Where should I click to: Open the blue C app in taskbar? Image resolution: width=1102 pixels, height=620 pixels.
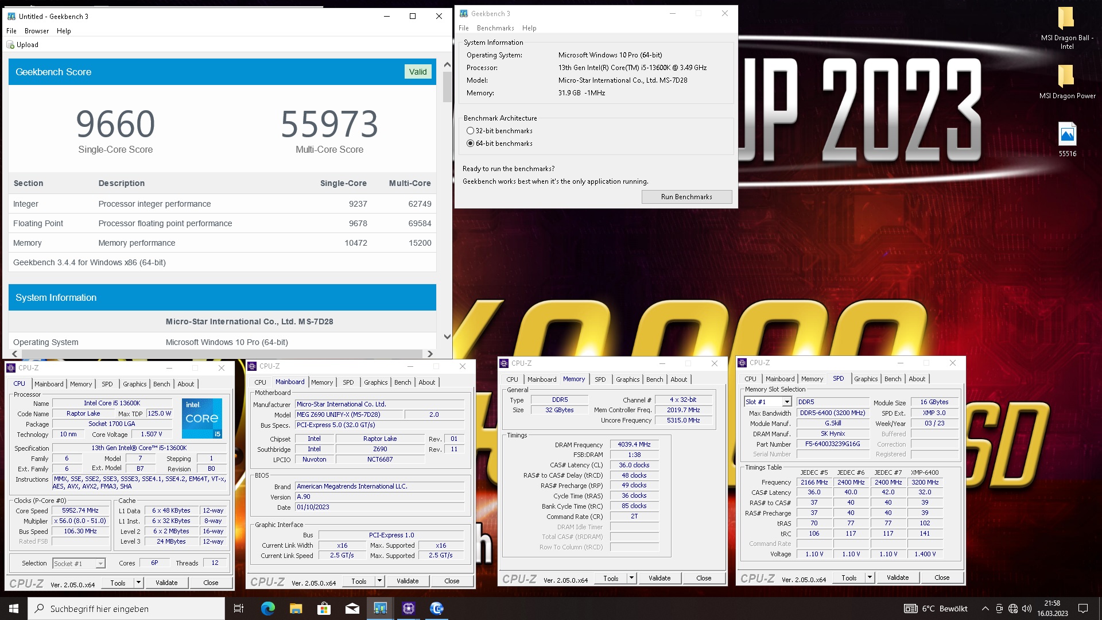click(x=436, y=609)
